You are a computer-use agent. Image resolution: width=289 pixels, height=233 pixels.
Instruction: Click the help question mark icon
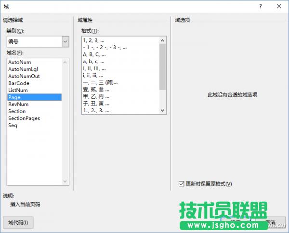tap(260, 7)
